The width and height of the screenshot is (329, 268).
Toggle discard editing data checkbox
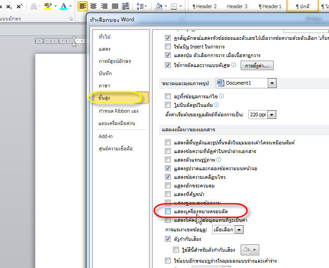(168, 96)
